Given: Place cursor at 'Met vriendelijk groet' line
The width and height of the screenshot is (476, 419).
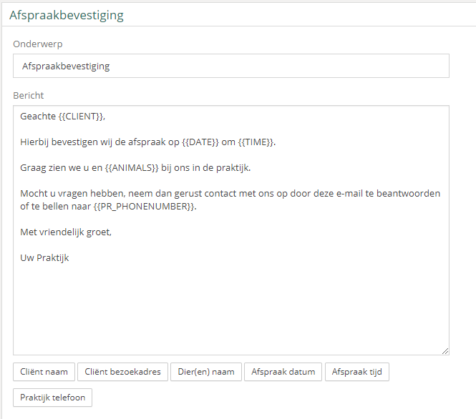Looking at the screenshot, I should pyautogui.click(x=66, y=232).
